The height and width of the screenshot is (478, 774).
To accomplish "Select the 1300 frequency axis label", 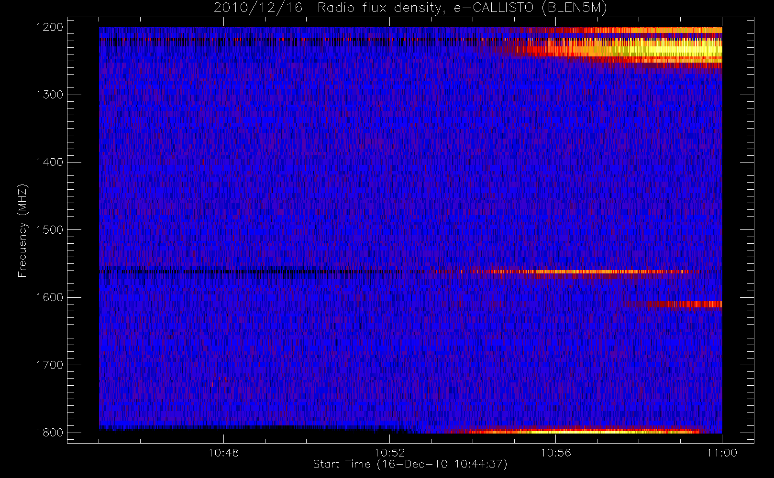I will coord(50,95).
